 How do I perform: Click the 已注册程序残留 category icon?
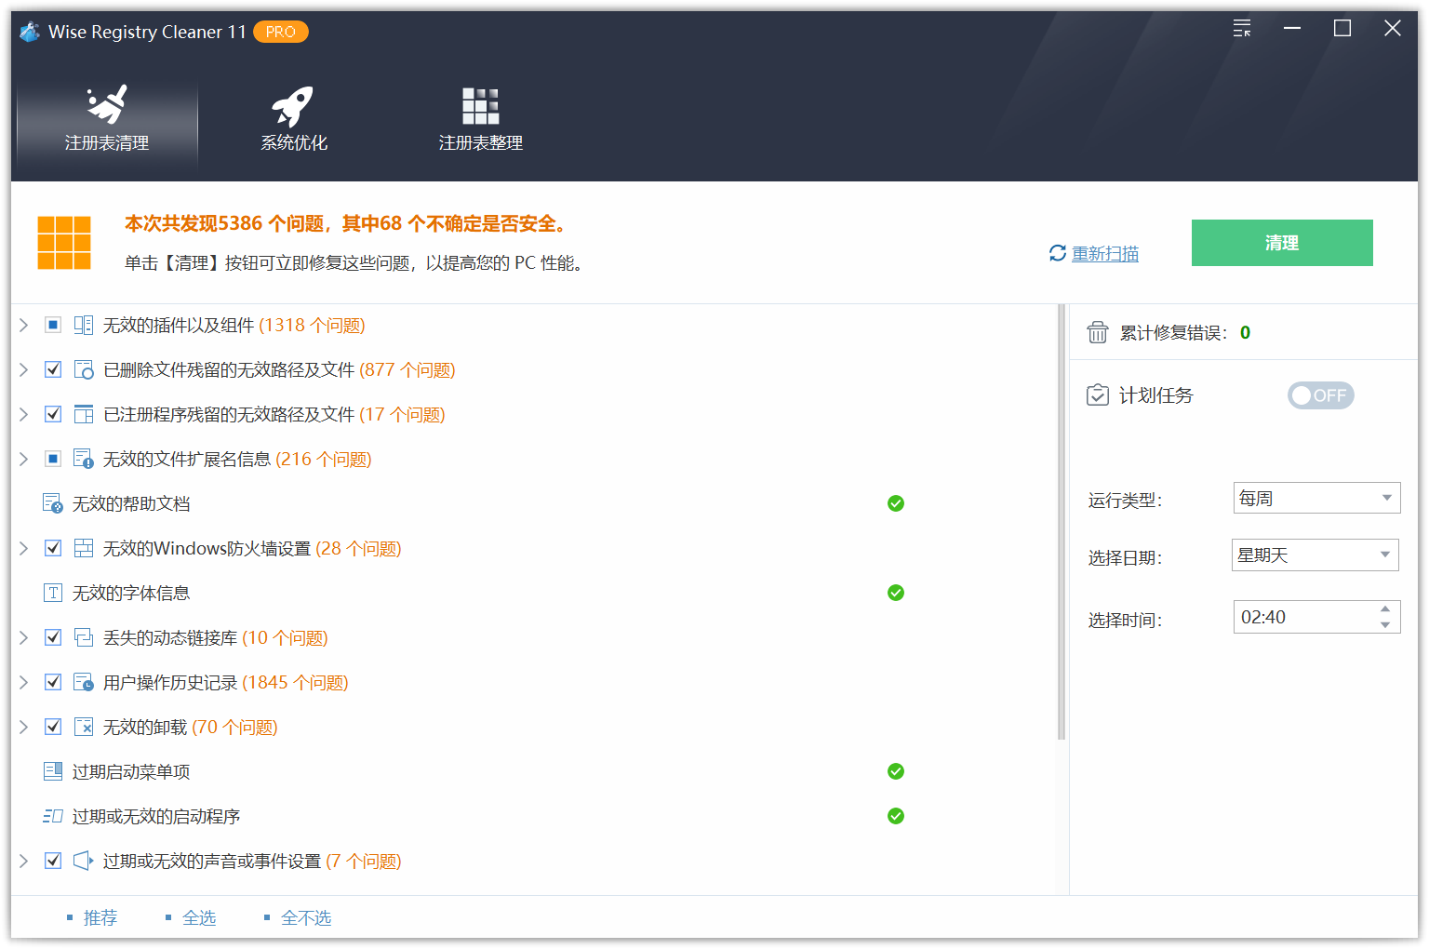84,414
